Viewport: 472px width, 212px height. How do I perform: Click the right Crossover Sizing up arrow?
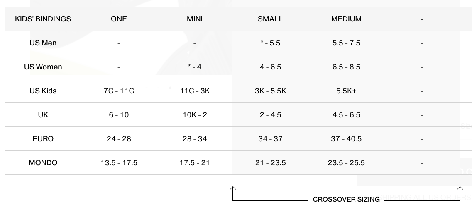click(x=460, y=189)
